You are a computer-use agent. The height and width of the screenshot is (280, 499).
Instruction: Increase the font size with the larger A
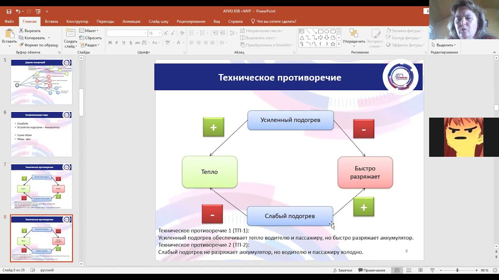[x=166, y=33]
